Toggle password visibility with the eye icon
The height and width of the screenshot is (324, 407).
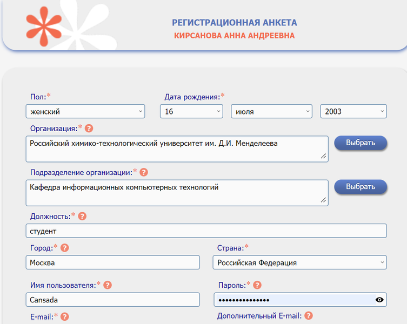[379, 300]
